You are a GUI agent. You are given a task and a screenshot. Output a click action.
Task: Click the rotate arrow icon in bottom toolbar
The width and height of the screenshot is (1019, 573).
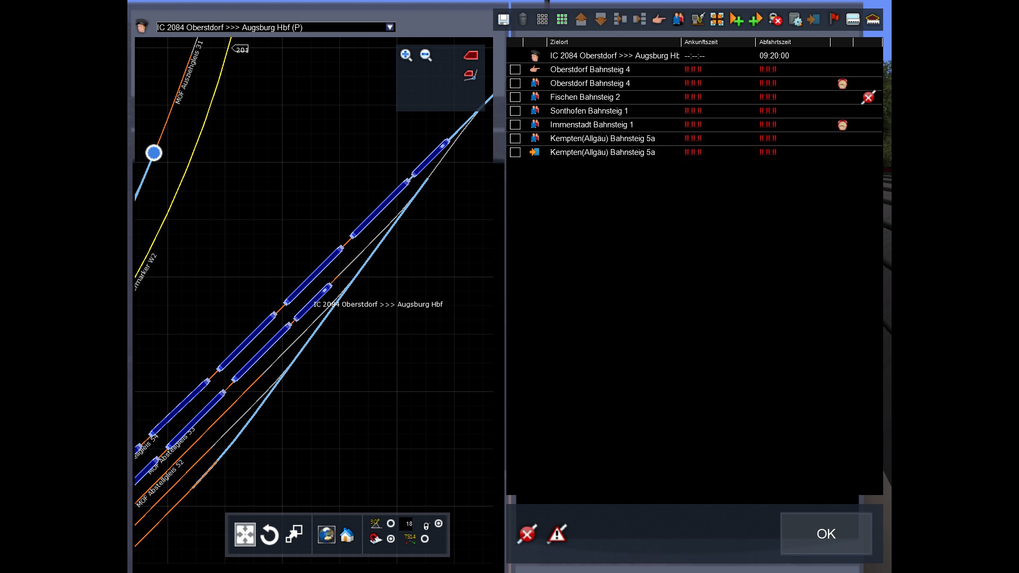270,535
